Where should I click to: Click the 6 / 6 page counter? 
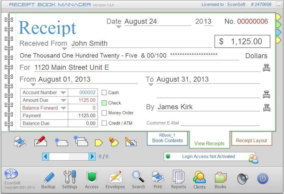point(103,156)
